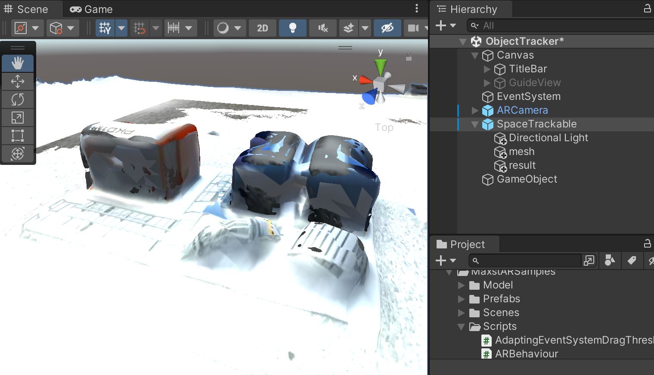Switch to the Game tab
This screenshot has width=654, height=375.
click(x=91, y=9)
